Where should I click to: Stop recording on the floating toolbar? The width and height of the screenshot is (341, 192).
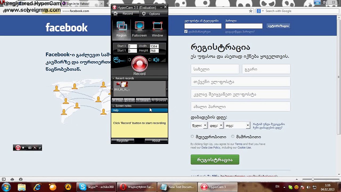tap(23, 148)
